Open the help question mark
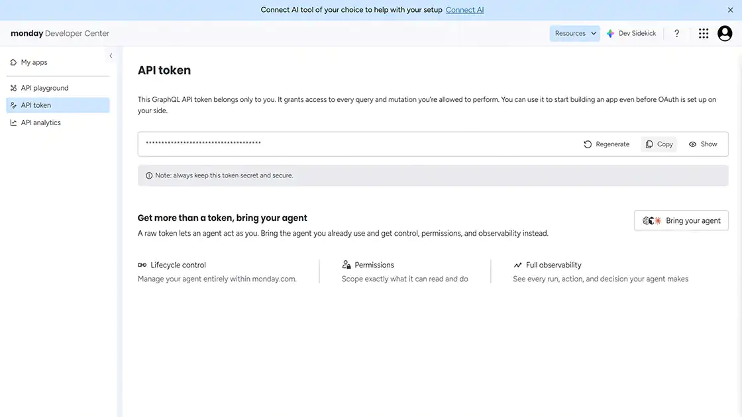 click(676, 34)
